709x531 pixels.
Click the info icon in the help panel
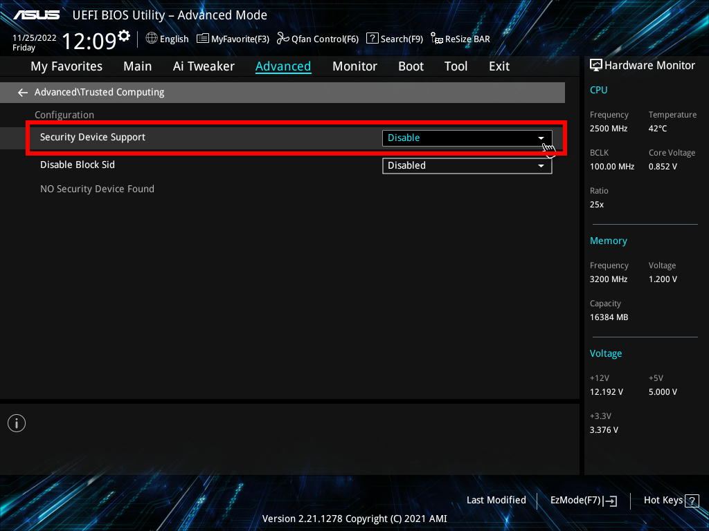17,423
